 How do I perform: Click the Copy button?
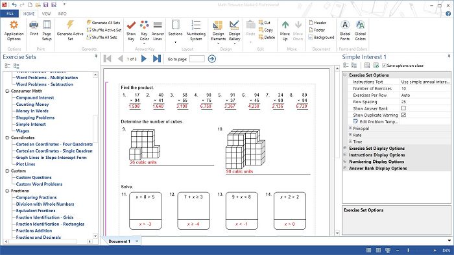266,30
